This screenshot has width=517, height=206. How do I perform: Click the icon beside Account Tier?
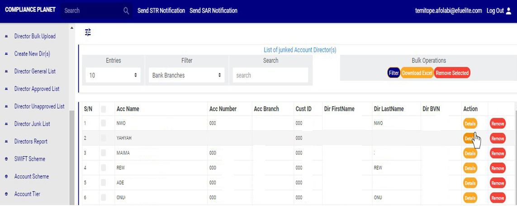(6, 194)
